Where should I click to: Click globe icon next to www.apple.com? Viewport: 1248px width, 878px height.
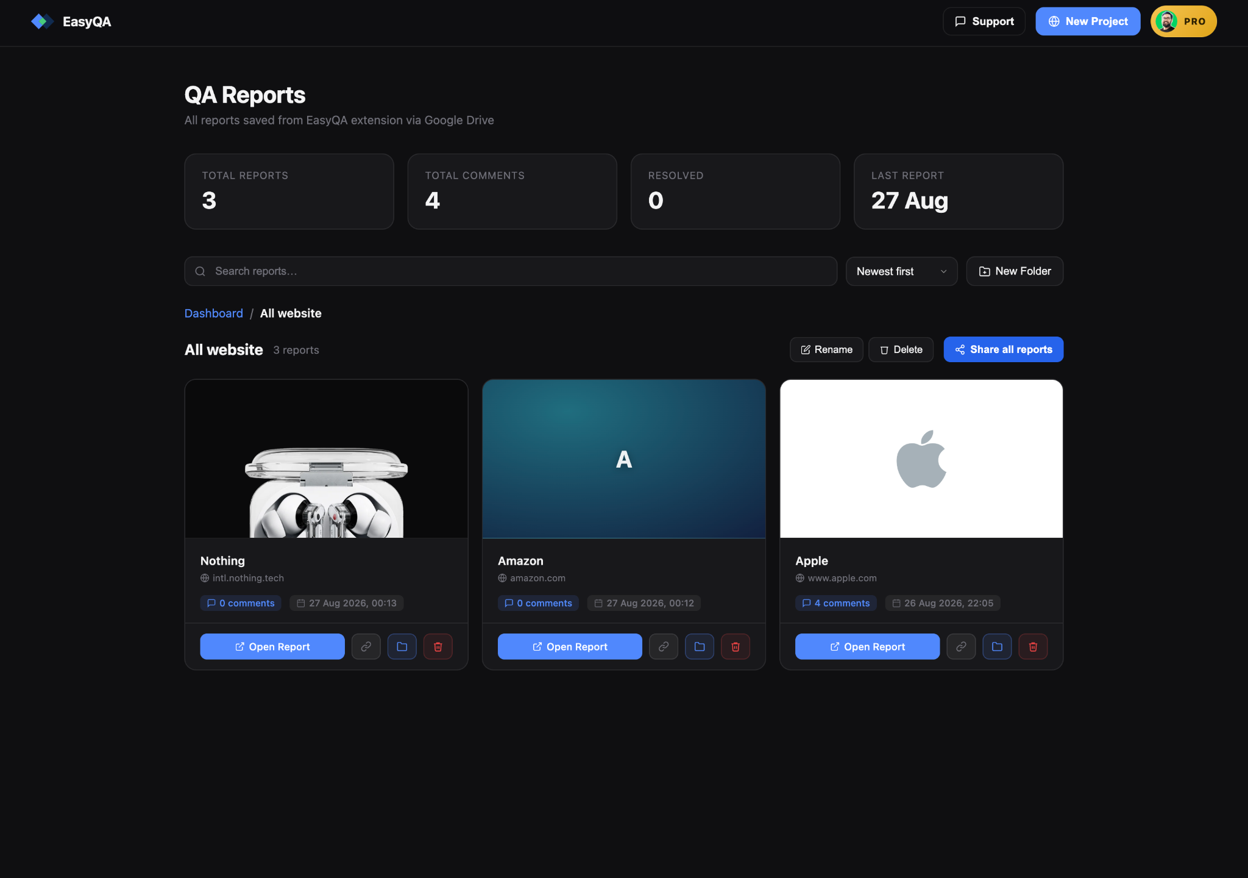pos(800,578)
